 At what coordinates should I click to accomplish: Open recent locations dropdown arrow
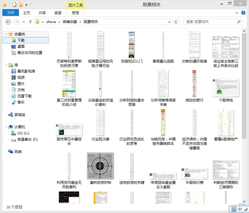24,22
